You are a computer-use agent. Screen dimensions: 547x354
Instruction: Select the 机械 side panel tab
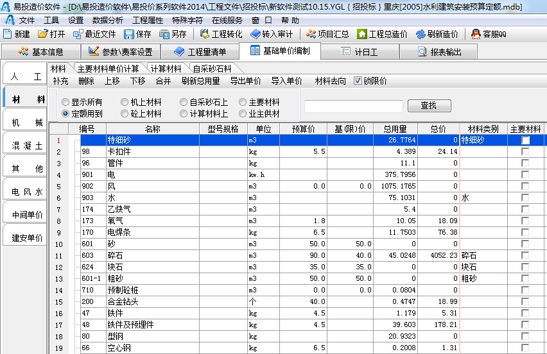(25, 122)
